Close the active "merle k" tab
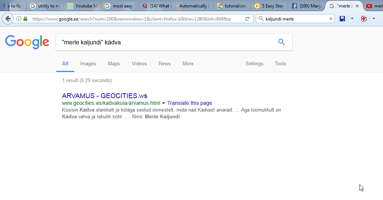Image resolution: width=383 pixels, height=200 pixels. [x=357, y=6]
